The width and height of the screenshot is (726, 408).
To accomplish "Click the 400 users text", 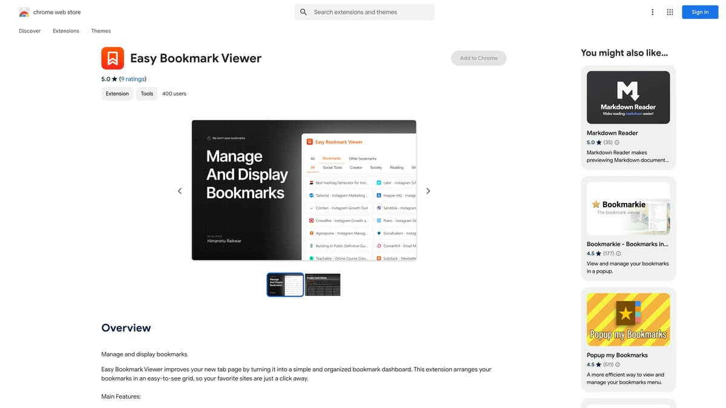I will 174,94.
